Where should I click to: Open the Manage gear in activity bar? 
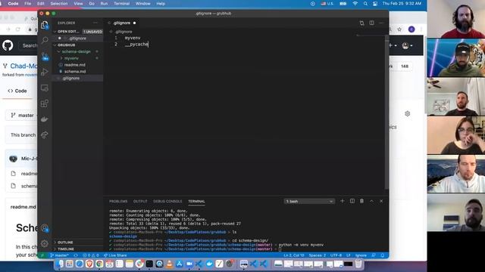tap(45, 243)
